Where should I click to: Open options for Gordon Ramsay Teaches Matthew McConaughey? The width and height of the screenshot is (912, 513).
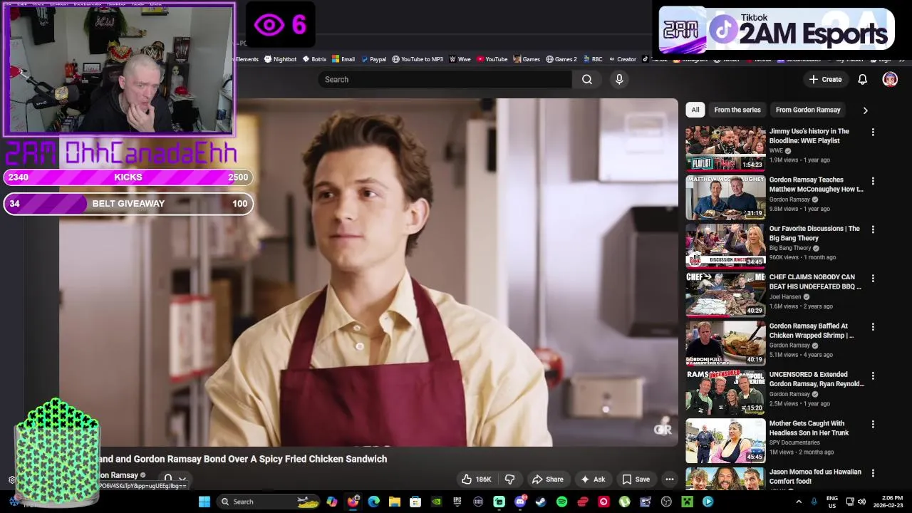click(x=873, y=181)
